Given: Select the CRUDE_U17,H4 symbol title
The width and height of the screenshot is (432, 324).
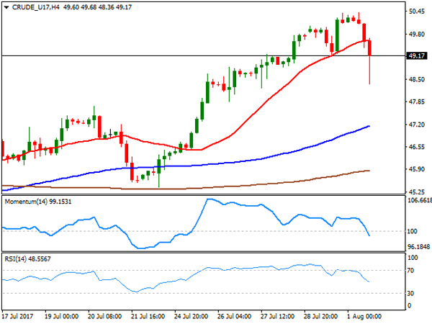Looking at the screenshot, I should point(35,7).
